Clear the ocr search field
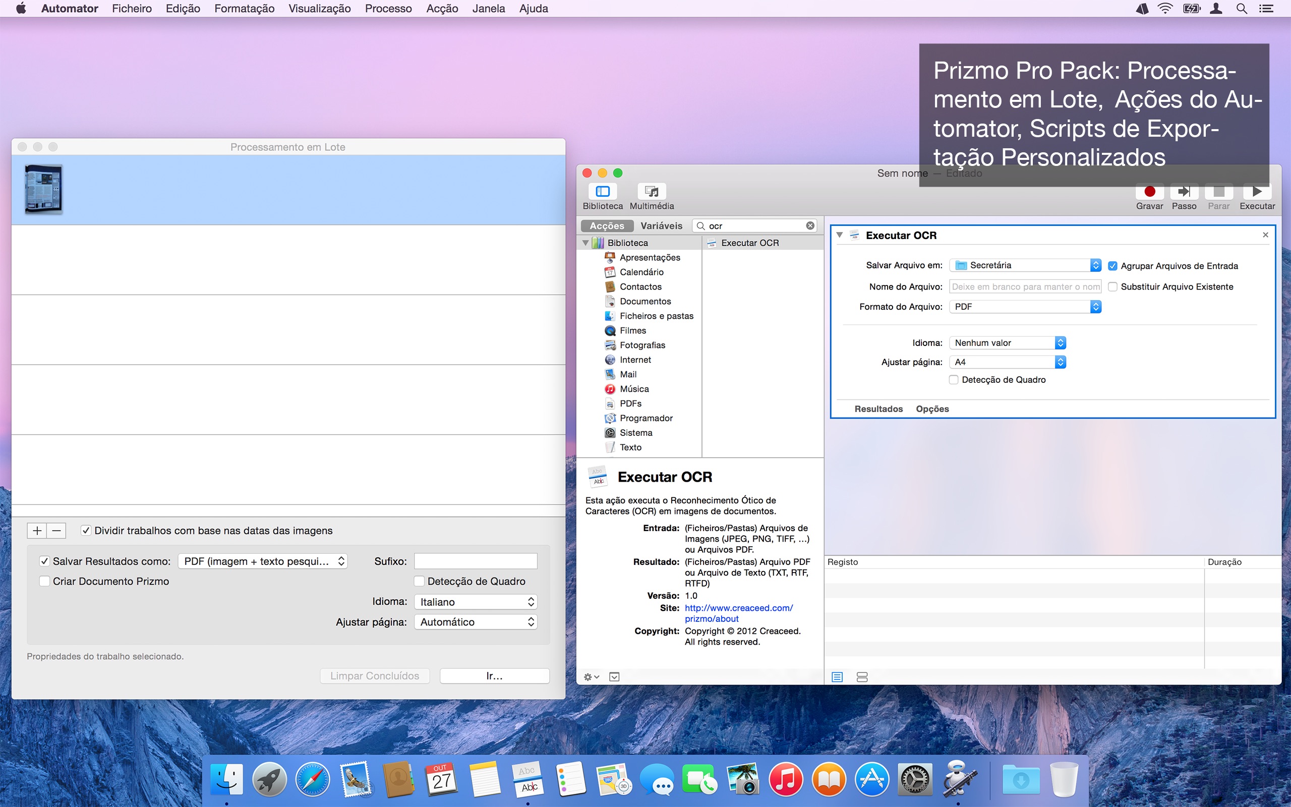Screen dimensions: 1291x807 coord(810,226)
